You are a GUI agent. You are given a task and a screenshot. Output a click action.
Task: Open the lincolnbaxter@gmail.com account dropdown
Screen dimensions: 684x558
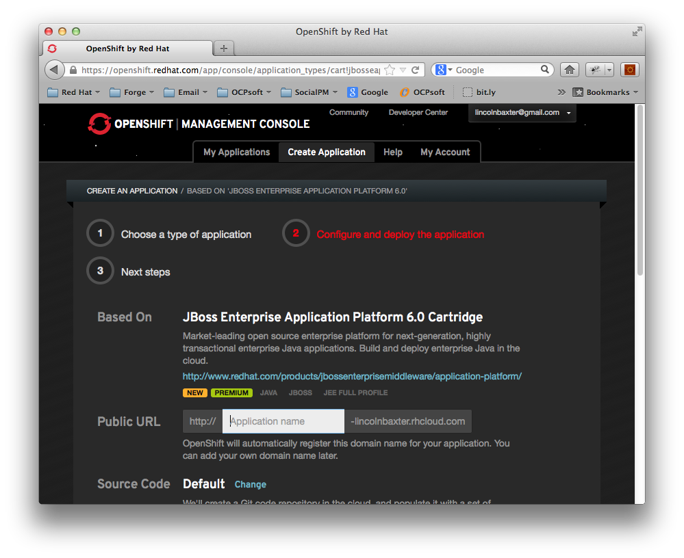[x=522, y=113]
